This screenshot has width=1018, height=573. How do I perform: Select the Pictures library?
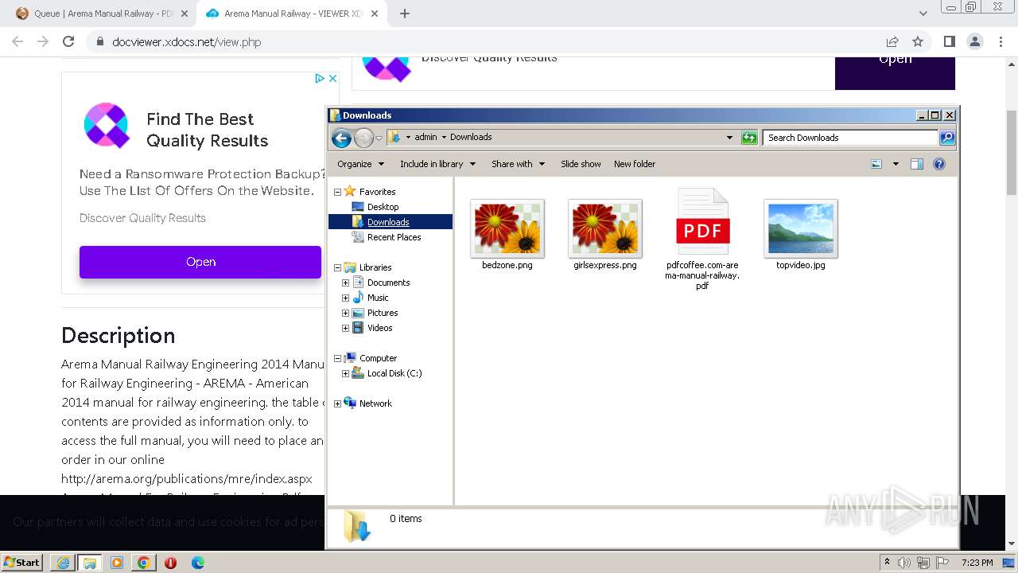click(382, 313)
